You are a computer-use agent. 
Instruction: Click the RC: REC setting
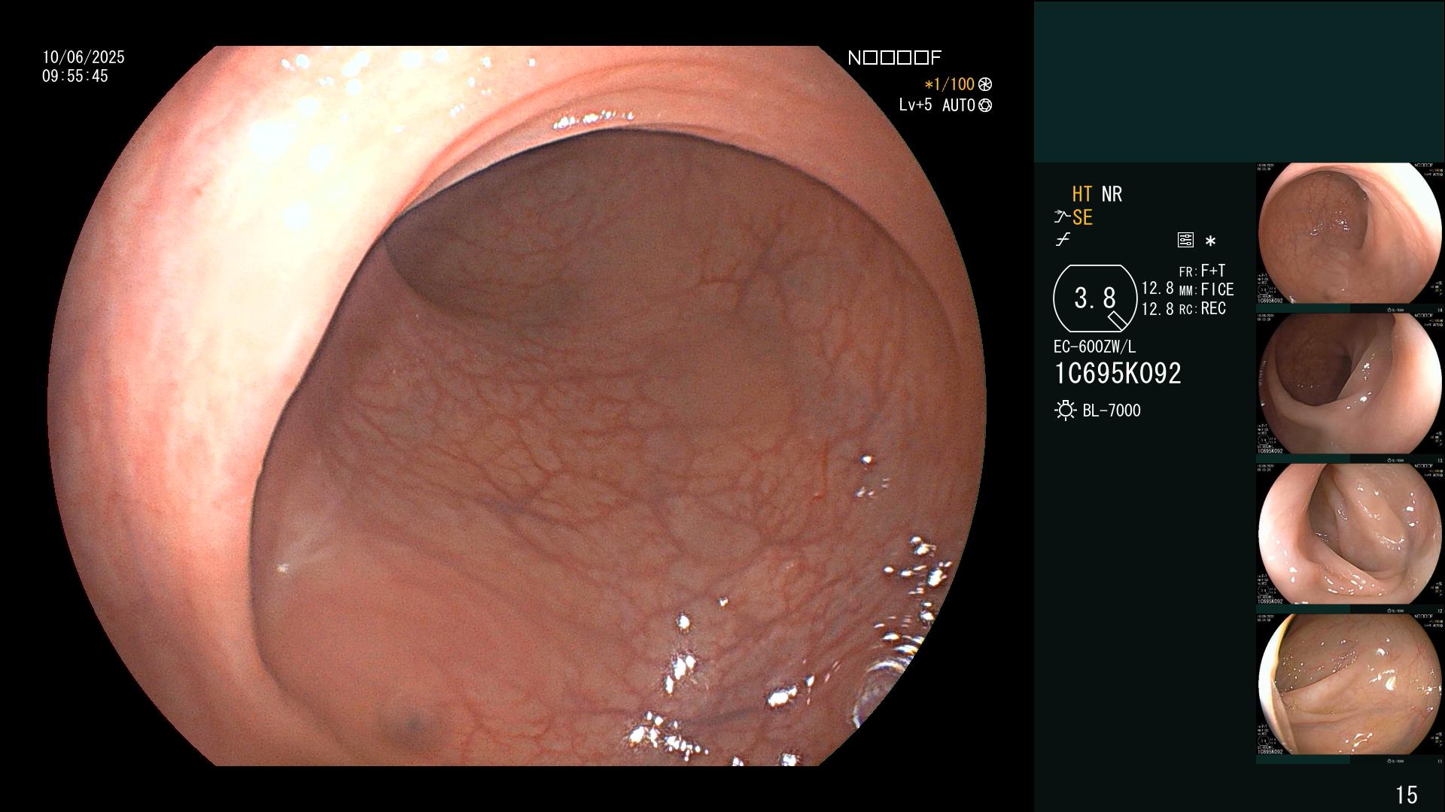coord(1202,308)
